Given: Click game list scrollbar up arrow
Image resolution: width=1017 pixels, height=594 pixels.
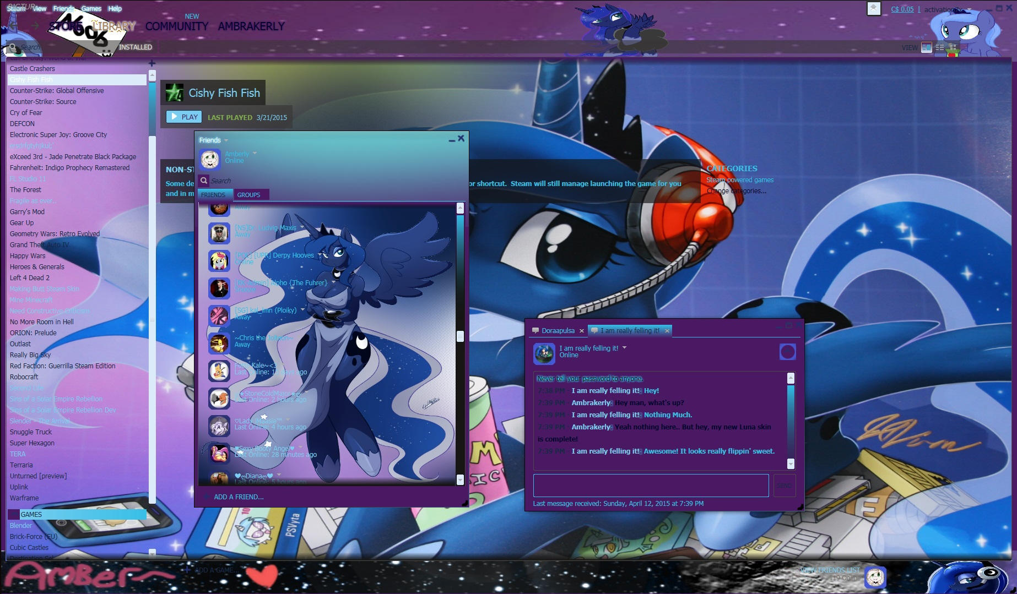Looking at the screenshot, I should click(152, 75).
